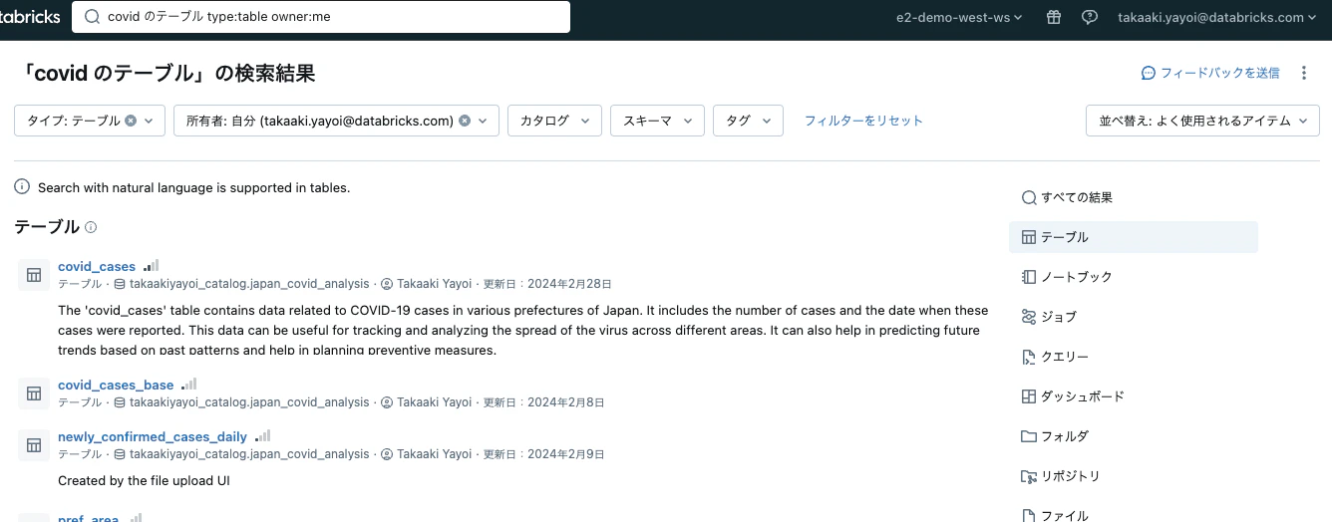Click 更新日:2024年2月28日 text
Screen dimensions: 1332x522
pyautogui.click(x=547, y=284)
